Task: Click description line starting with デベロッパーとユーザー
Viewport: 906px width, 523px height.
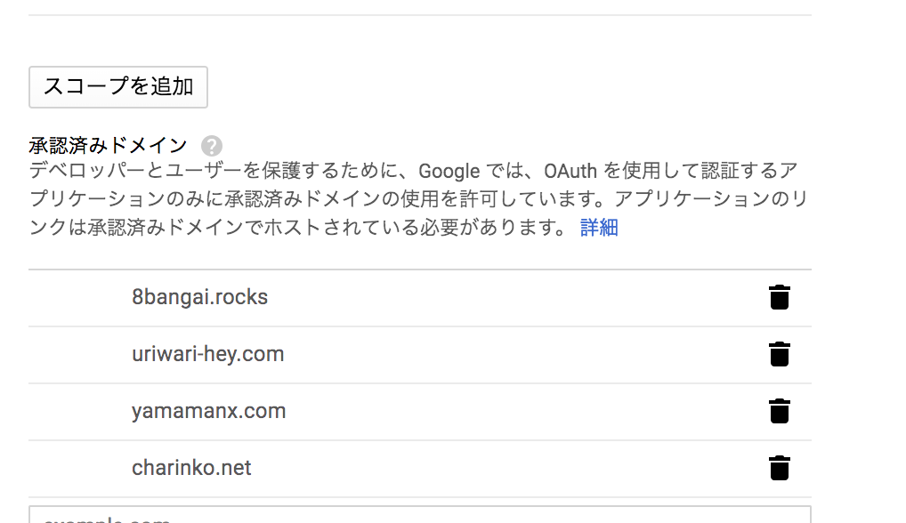Action: point(413,171)
